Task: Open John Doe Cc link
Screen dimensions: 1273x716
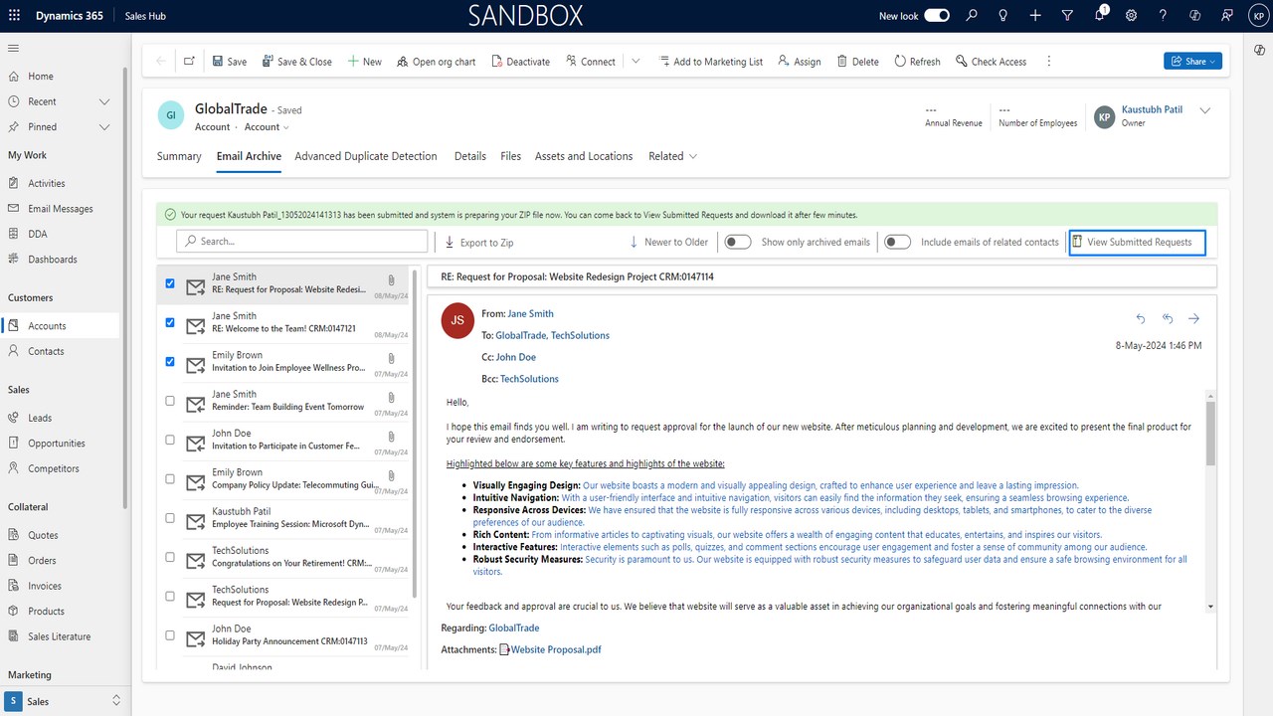Action: [516, 357]
